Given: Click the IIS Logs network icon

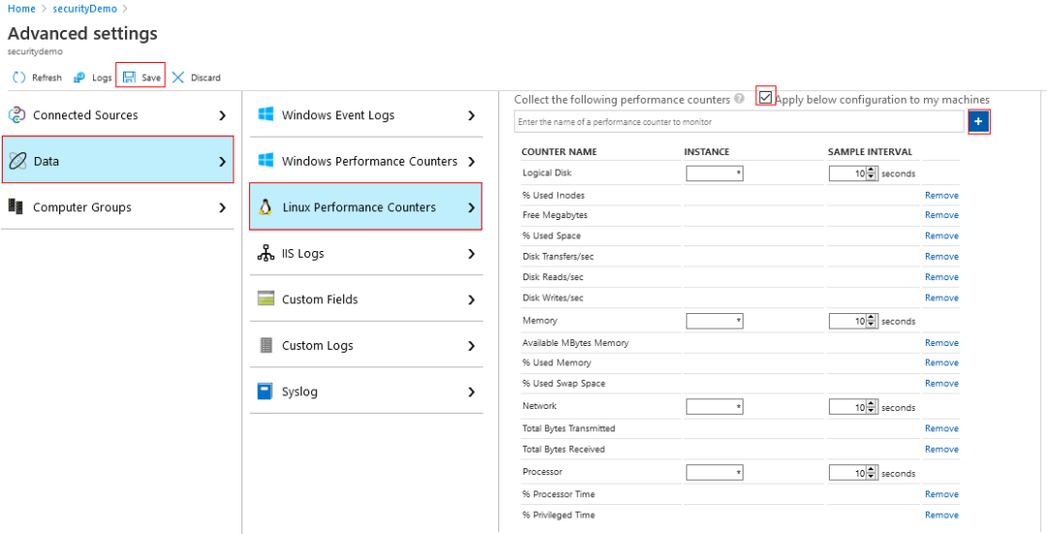Looking at the screenshot, I should pos(266,253).
